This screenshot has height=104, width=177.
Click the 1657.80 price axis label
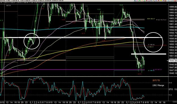point(173,36)
